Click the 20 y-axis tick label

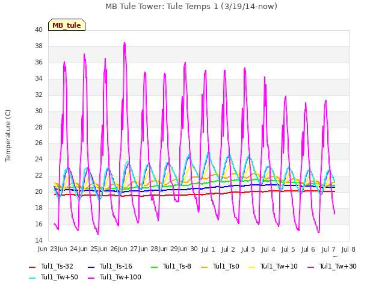point(38,191)
